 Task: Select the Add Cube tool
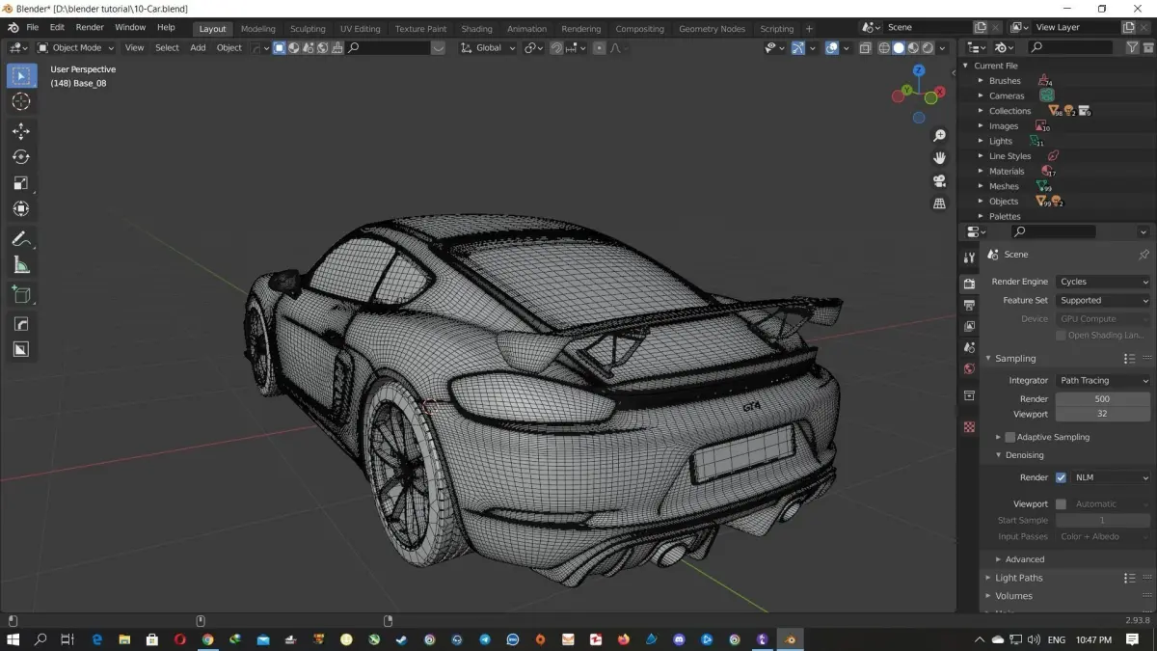21,295
